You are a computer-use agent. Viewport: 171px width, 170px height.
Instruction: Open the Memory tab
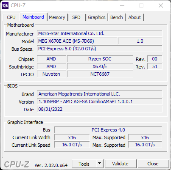57,17
